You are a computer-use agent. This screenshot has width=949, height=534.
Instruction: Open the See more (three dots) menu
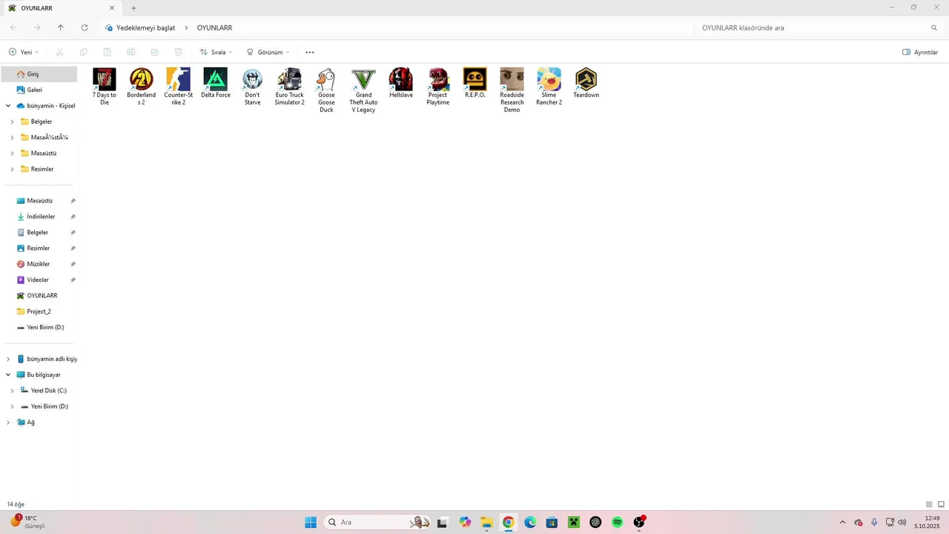point(310,52)
